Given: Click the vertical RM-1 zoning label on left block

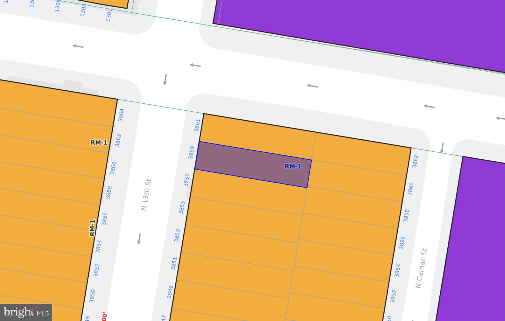Looking at the screenshot, I should point(92,228).
